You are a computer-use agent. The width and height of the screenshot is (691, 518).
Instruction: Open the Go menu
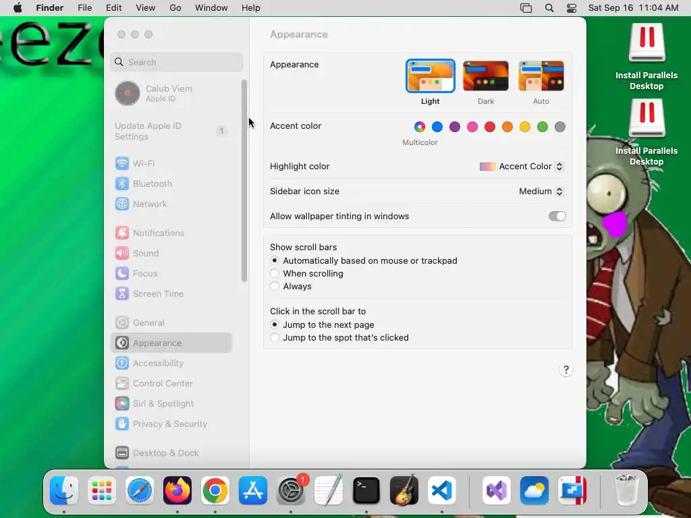[x=175, y=8]
